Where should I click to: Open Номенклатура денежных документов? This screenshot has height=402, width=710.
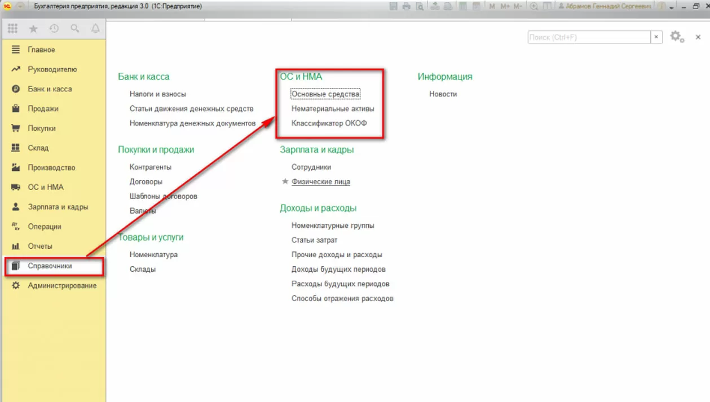click(193, 123)
